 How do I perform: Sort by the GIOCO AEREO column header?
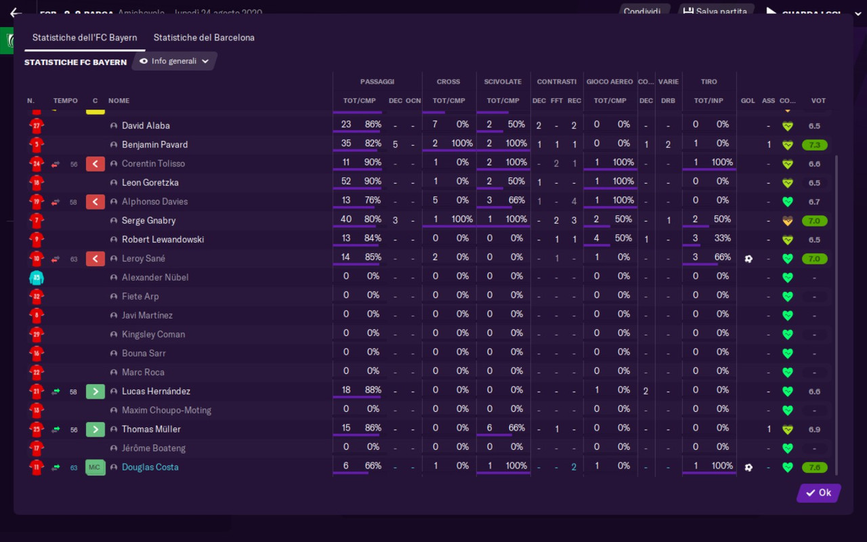pyautogui.click(x=610, y=81)
